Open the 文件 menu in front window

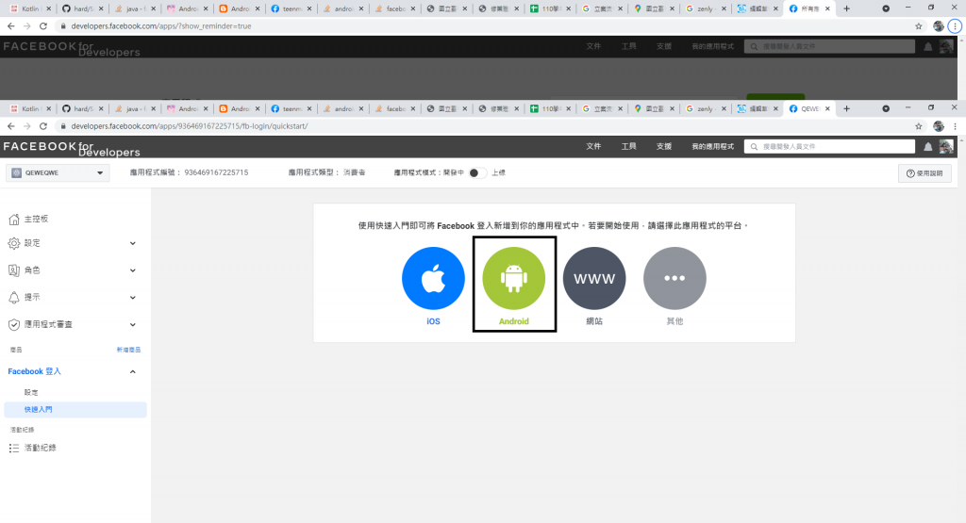(x=593, y=146)
